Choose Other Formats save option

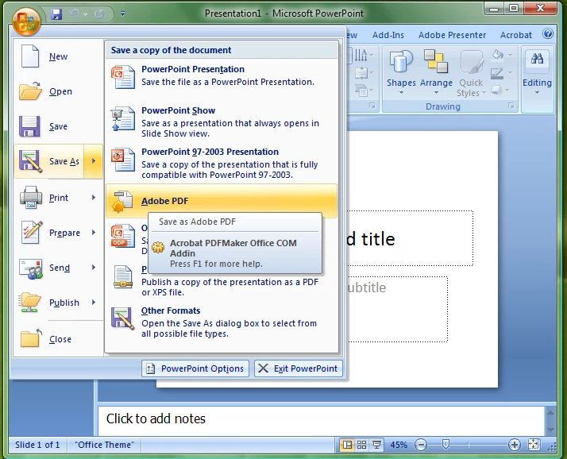pyautogui.click(x=222, y=322)
